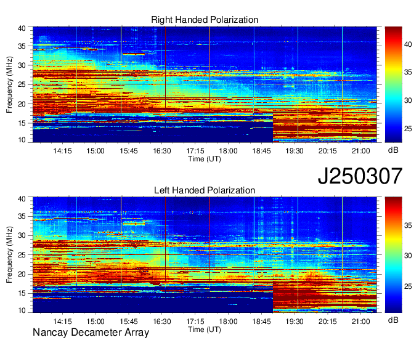Click the upper plot's dB color bar

pyautogui.click(x=393, y=84)
